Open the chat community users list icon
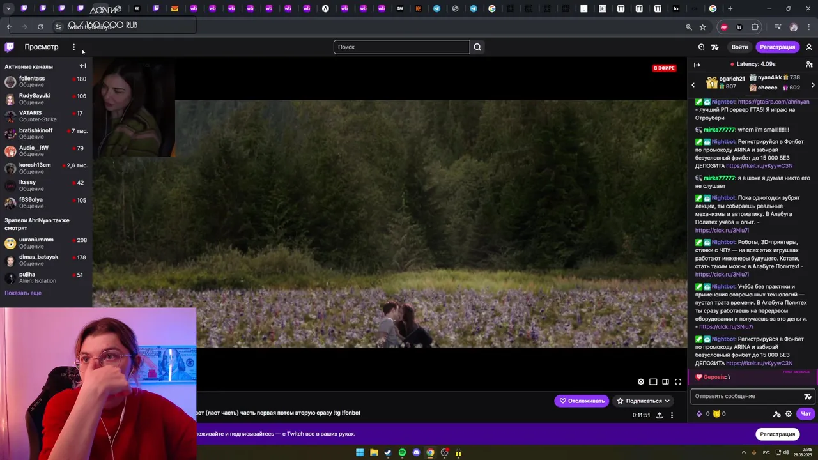 pos(809,65)
